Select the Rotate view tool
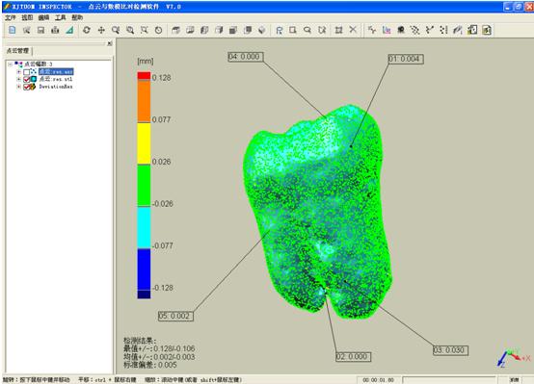The height and width of the screenshot is (384, 534). (87, 30)
